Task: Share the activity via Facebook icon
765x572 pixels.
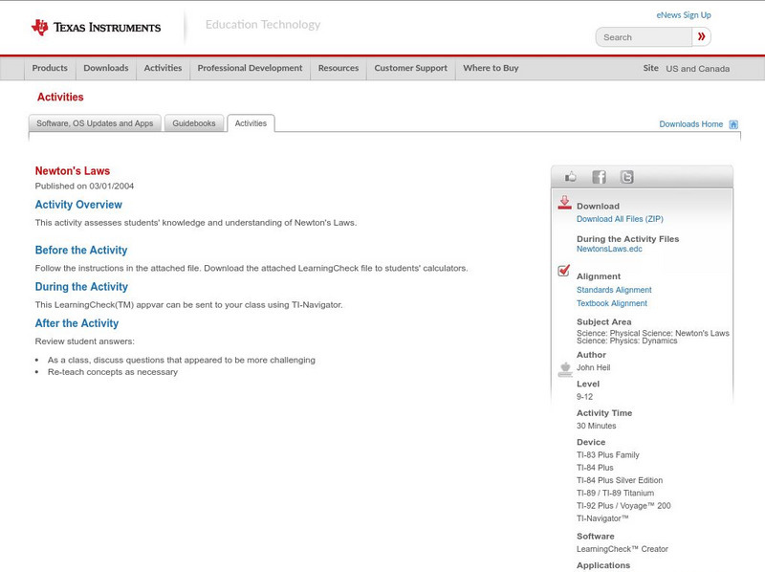Action: tap(599, 177)
